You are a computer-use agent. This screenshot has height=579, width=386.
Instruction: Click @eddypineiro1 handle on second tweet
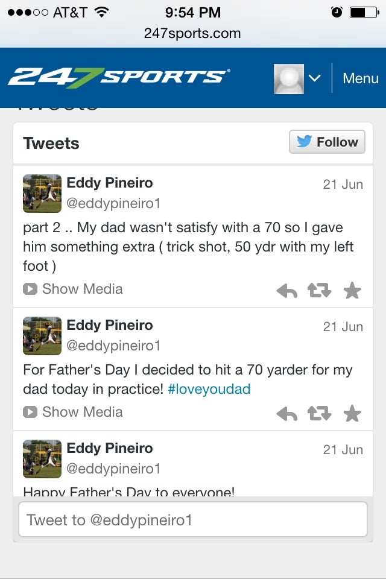pyautogui.click(x=113, y=346)
